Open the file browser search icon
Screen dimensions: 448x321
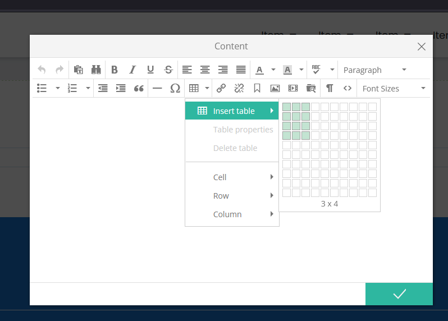click(x=311, y=88)
